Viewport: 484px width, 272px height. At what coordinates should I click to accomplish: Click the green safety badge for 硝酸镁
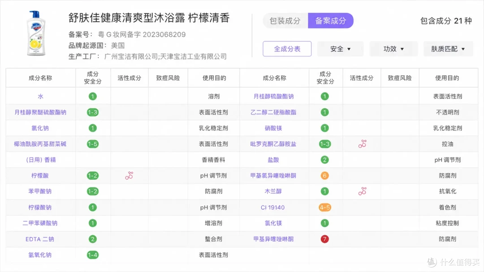pos(324,128)
